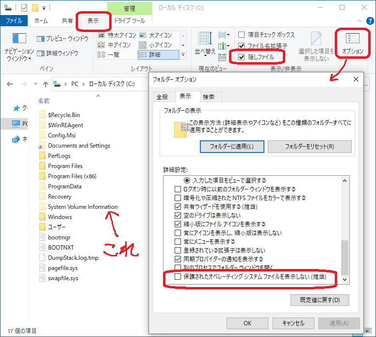Click scroll up arrow in advanced settings
The width and height of the screenshot is (376, 337).
click(344, 181)
